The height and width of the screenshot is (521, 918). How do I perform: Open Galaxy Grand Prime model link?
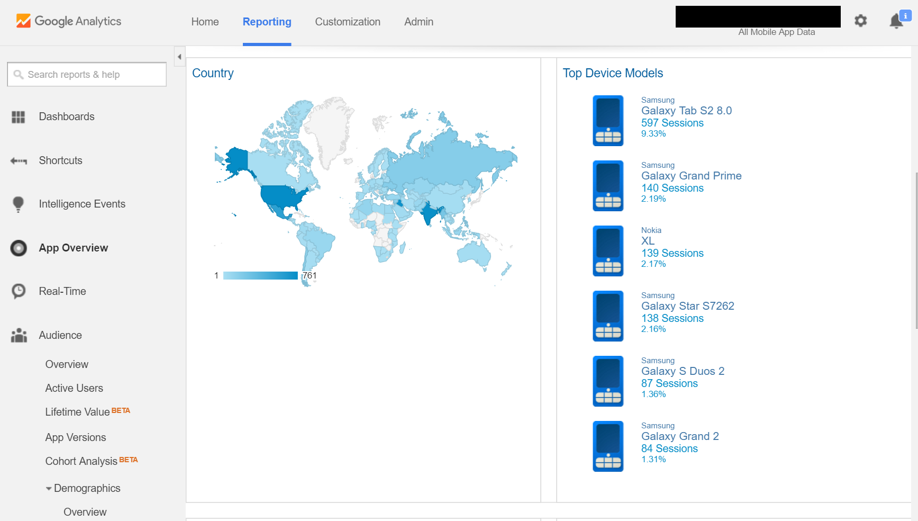(x=691, y=176)
